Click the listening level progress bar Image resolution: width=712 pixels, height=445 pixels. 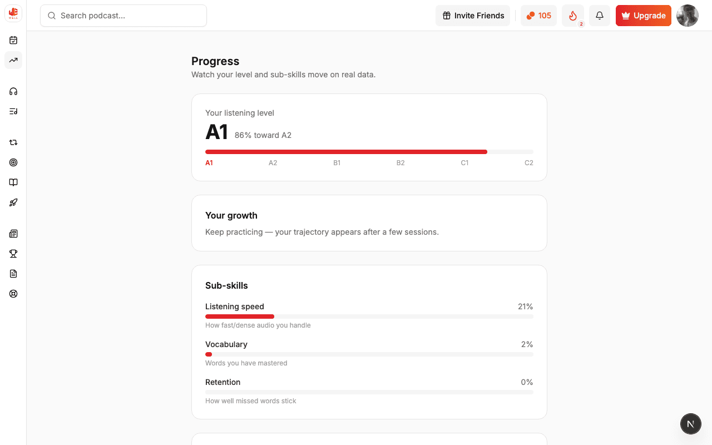click(369, 152)
